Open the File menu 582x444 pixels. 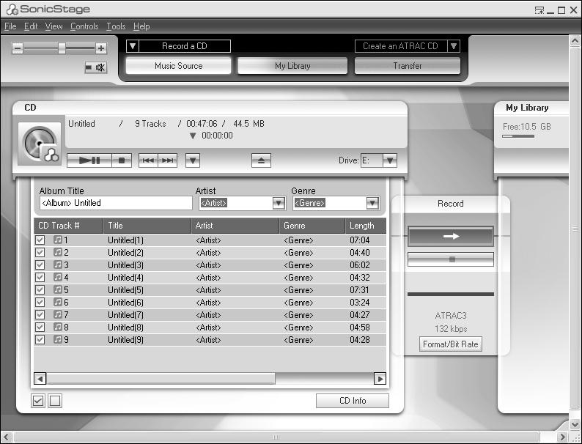pos(10,26)
